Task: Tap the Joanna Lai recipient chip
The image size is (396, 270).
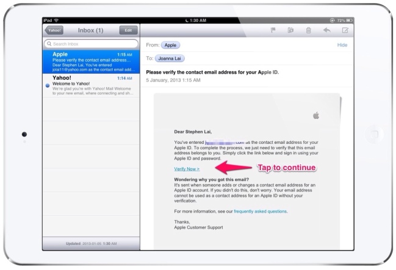Action: point(170,59)
